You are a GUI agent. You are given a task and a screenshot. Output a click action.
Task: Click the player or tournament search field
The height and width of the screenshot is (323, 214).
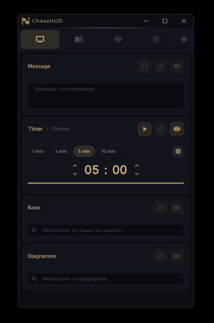(106, 230)
